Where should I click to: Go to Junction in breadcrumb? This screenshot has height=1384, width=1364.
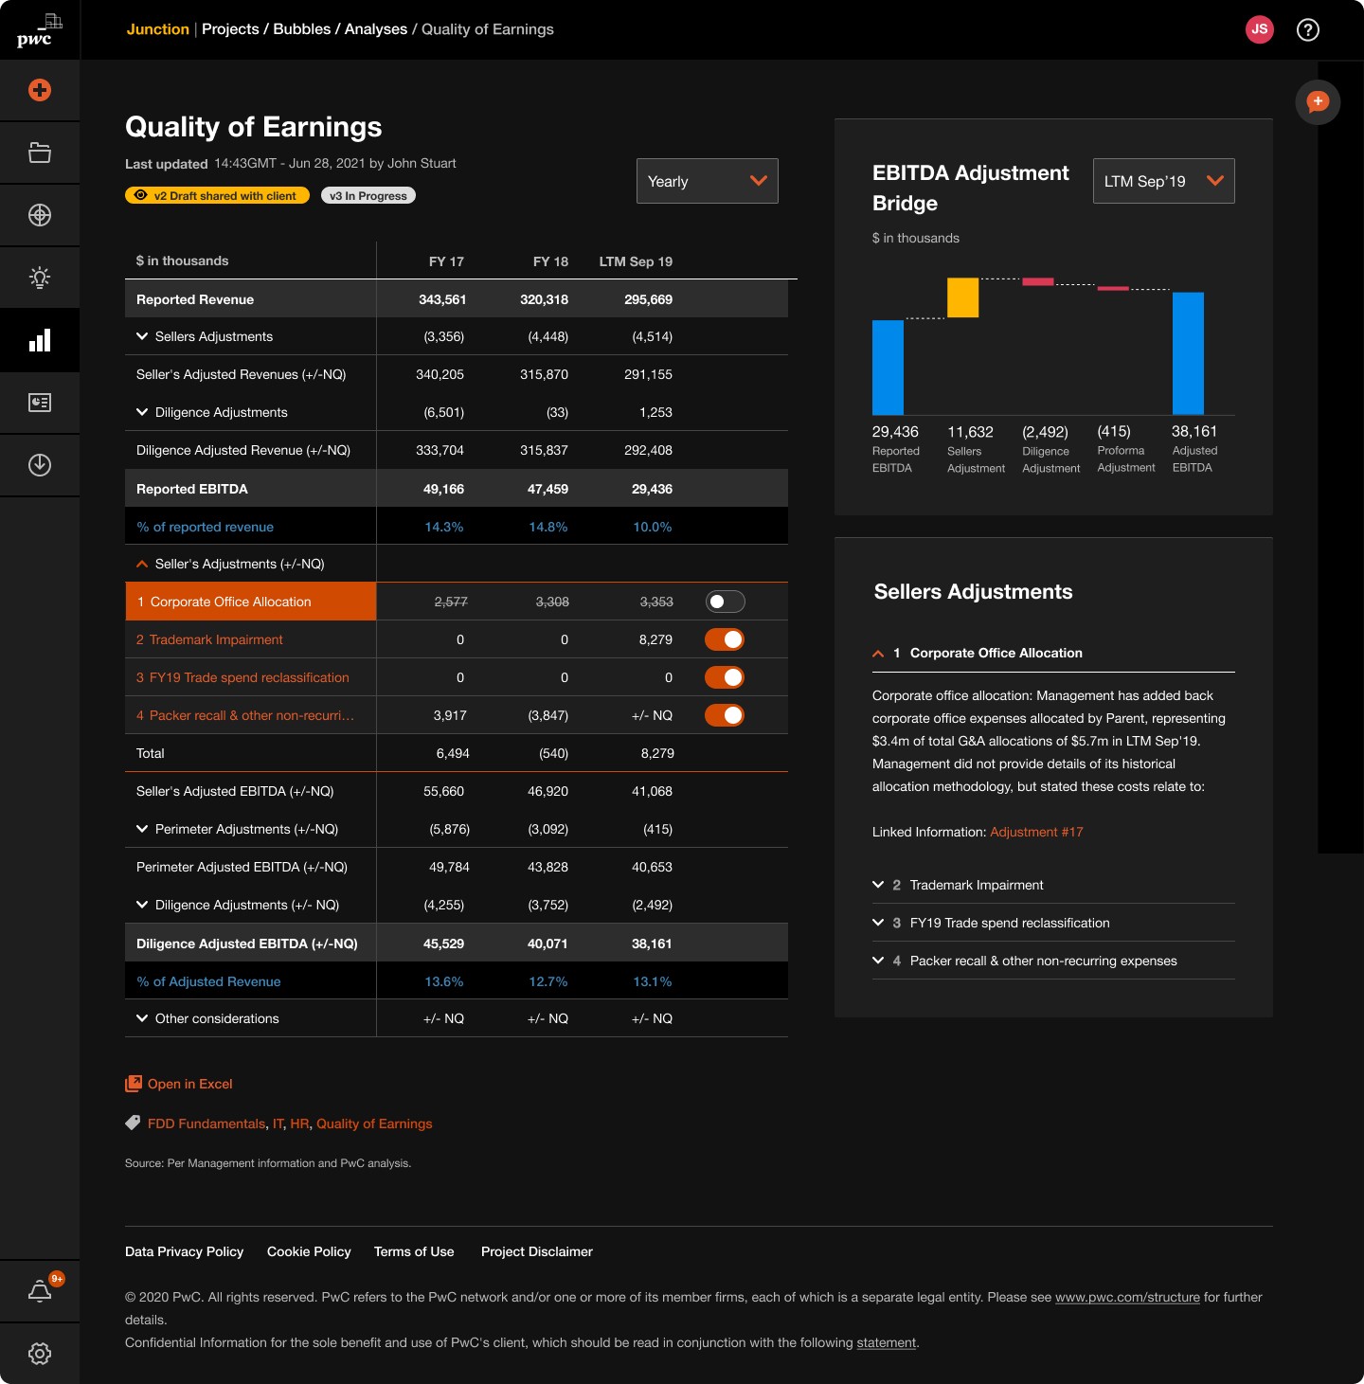tap(158, 29)
